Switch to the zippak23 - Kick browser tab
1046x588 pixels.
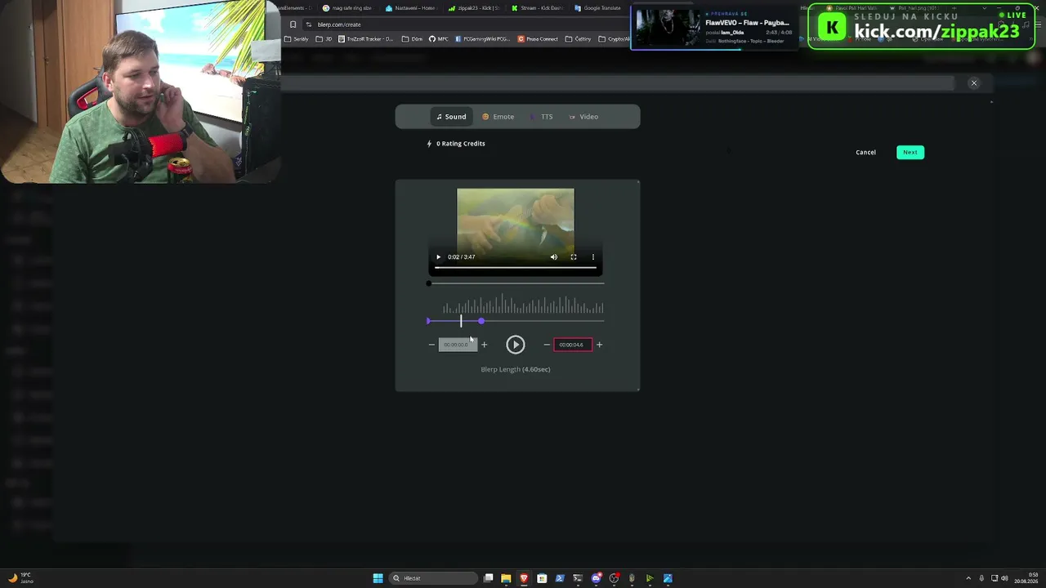(475, 8)
